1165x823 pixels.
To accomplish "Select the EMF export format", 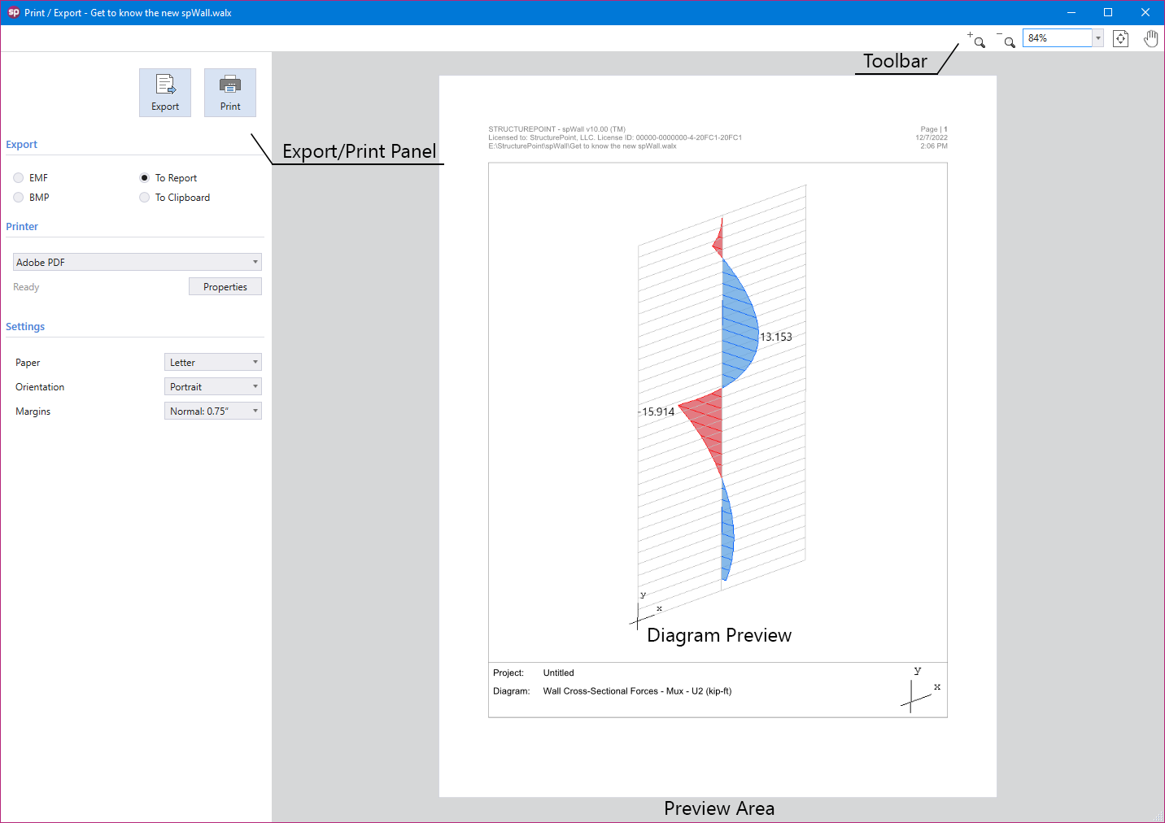I will click(x=18, y=177).
